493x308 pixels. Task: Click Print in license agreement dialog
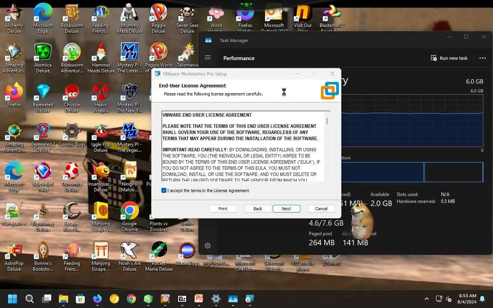click(223, 209)
